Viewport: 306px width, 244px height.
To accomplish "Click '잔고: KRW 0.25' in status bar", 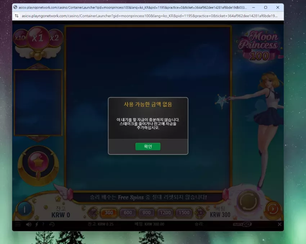I will click(x=100, y=224).
